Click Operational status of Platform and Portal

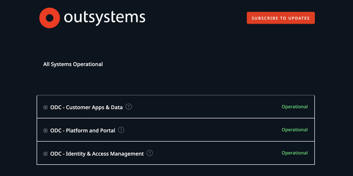point(295,130)
